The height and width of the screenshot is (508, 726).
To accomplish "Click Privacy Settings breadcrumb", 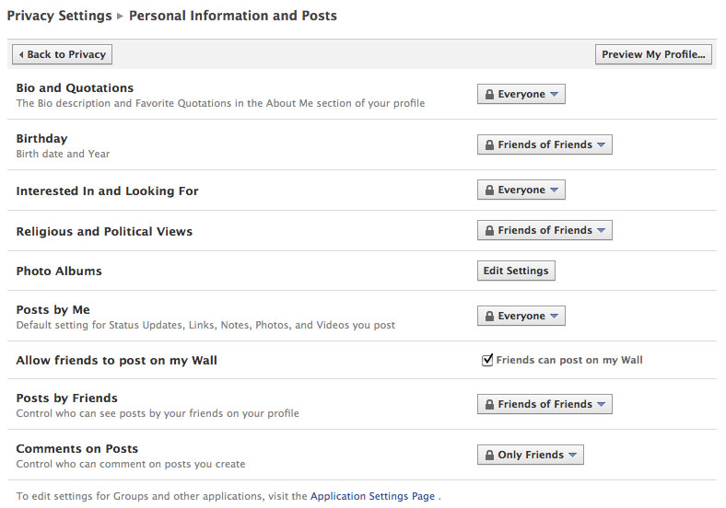I will pos(59,16).
